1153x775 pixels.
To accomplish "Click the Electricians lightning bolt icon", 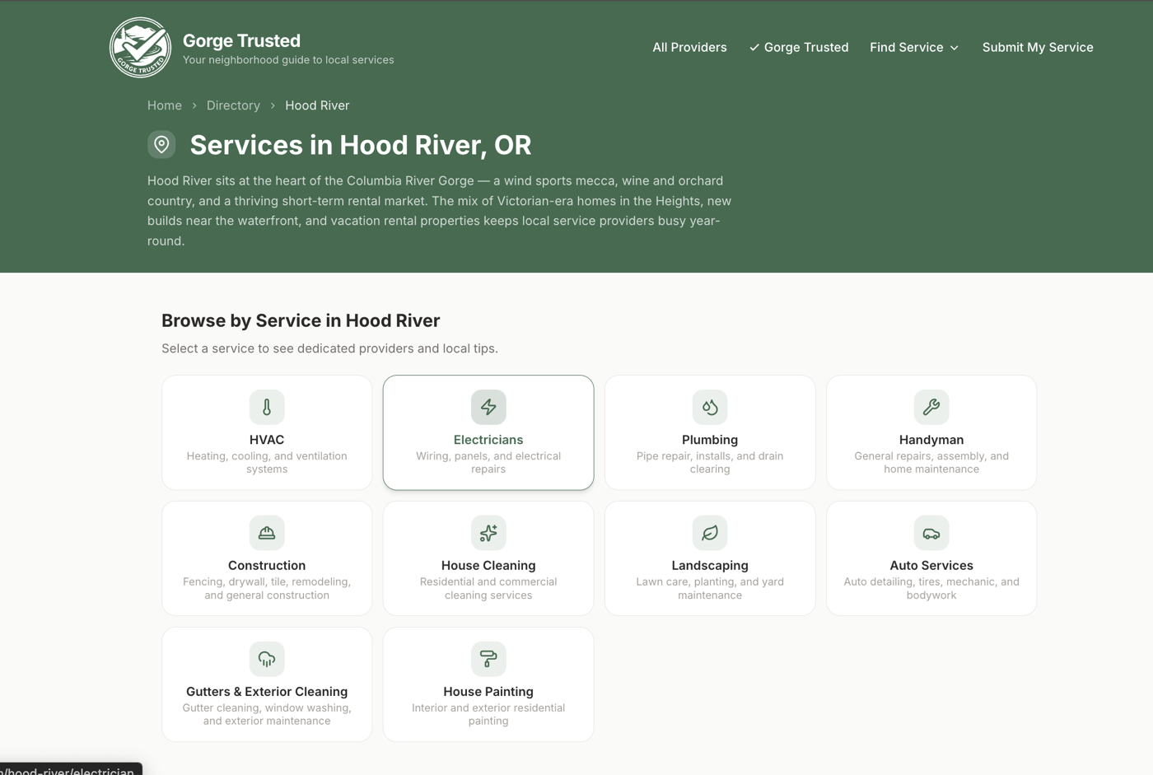I will (488, 407).
